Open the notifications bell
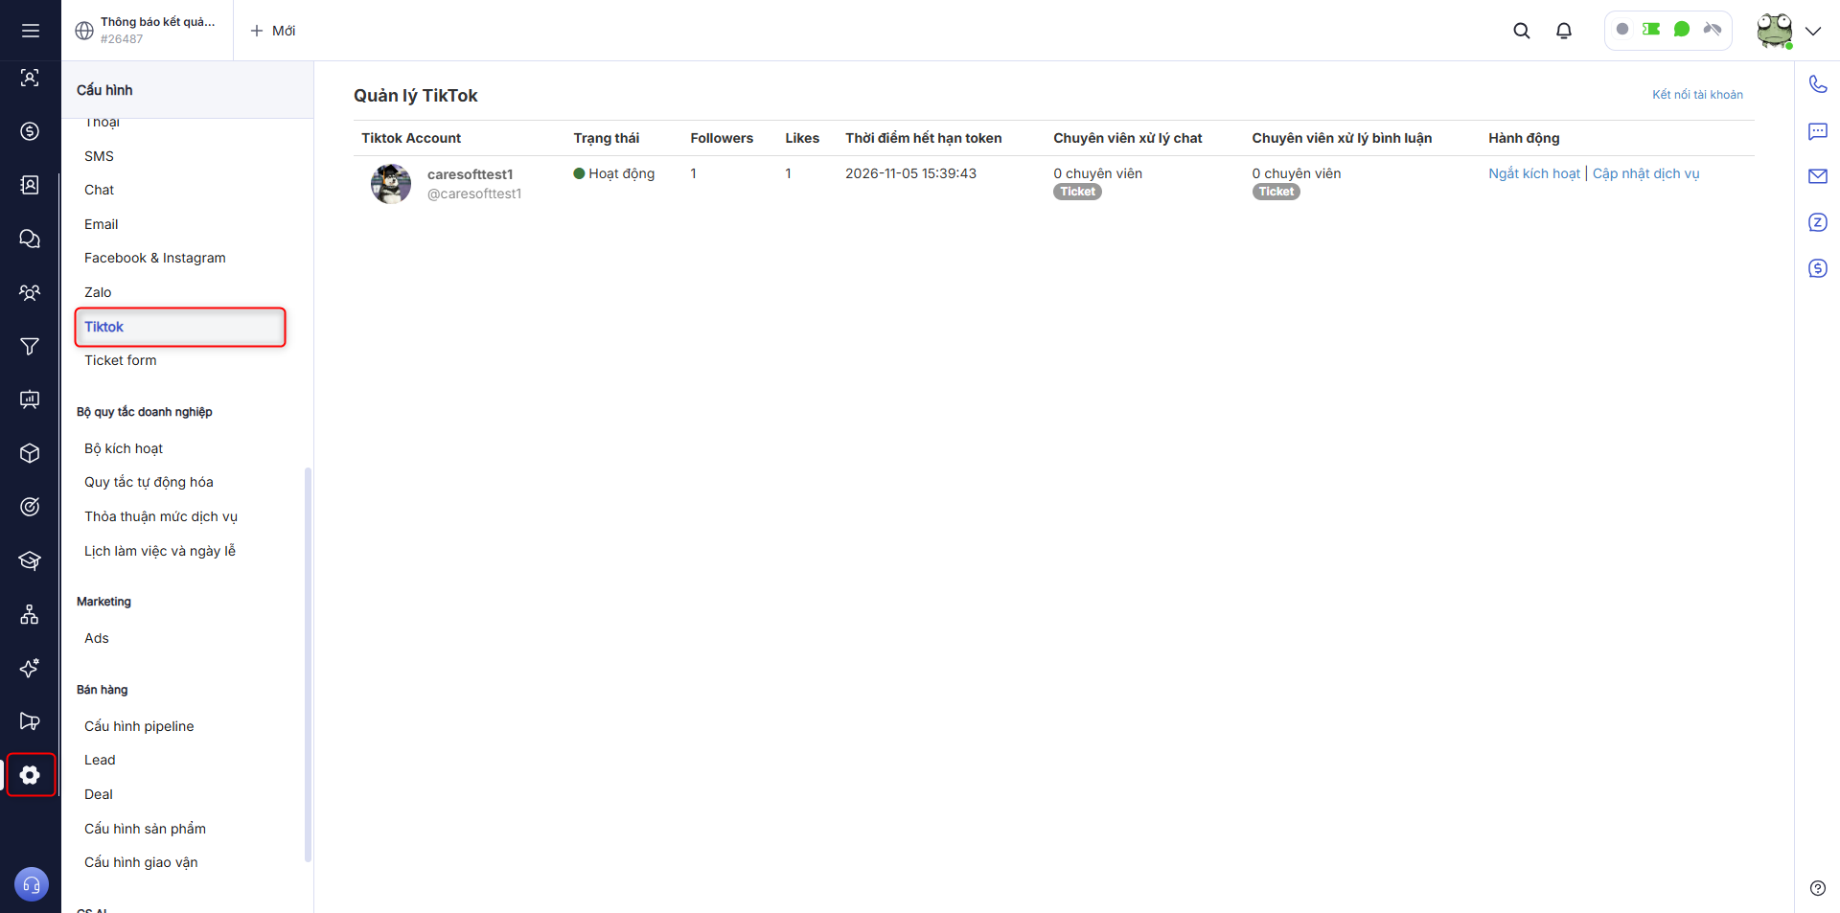1840x913 pixels. pyautogui.click(x=1563, y=31)
